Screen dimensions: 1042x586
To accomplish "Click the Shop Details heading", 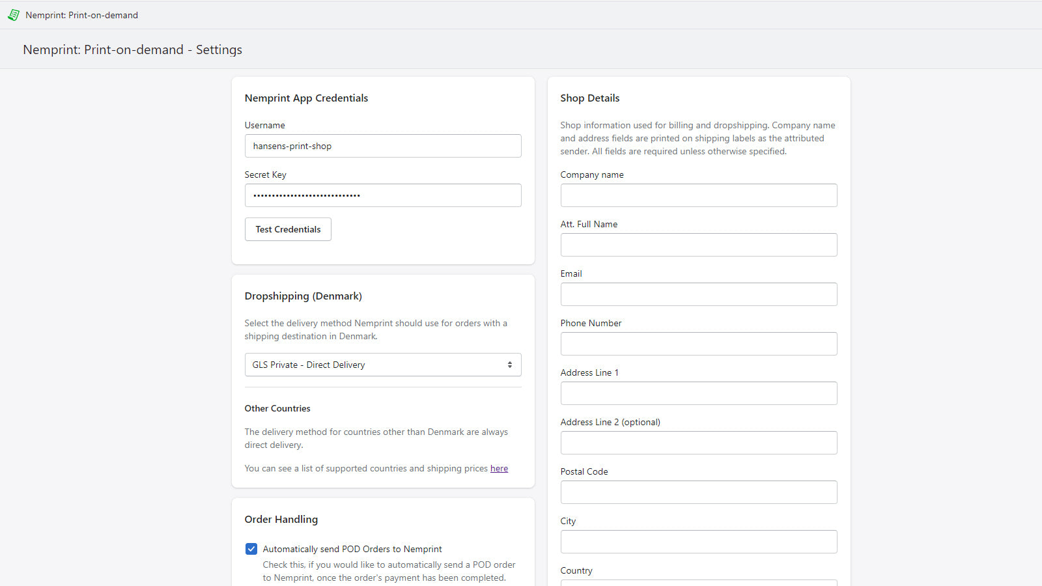I will [x=590, y=98].
